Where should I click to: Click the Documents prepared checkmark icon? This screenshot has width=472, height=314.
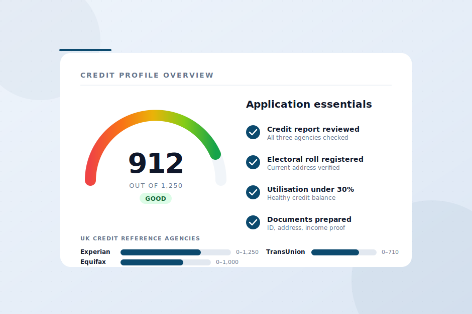coord(253,222)
